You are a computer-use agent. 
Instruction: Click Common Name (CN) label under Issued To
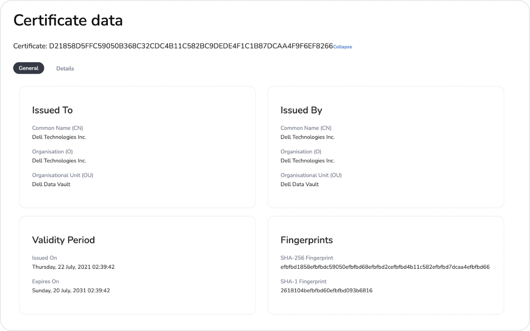(57, 128)
